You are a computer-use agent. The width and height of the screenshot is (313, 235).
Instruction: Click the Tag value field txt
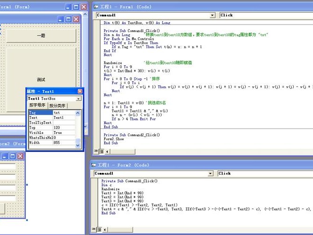pyautogui.click(x=64, y=113)
